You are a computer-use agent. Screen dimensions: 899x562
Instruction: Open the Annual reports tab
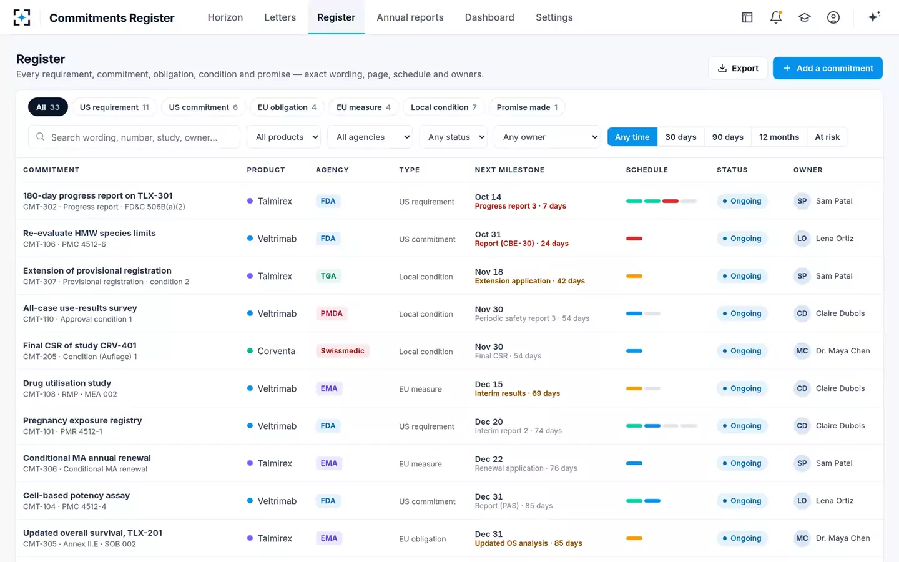point(410,17)
